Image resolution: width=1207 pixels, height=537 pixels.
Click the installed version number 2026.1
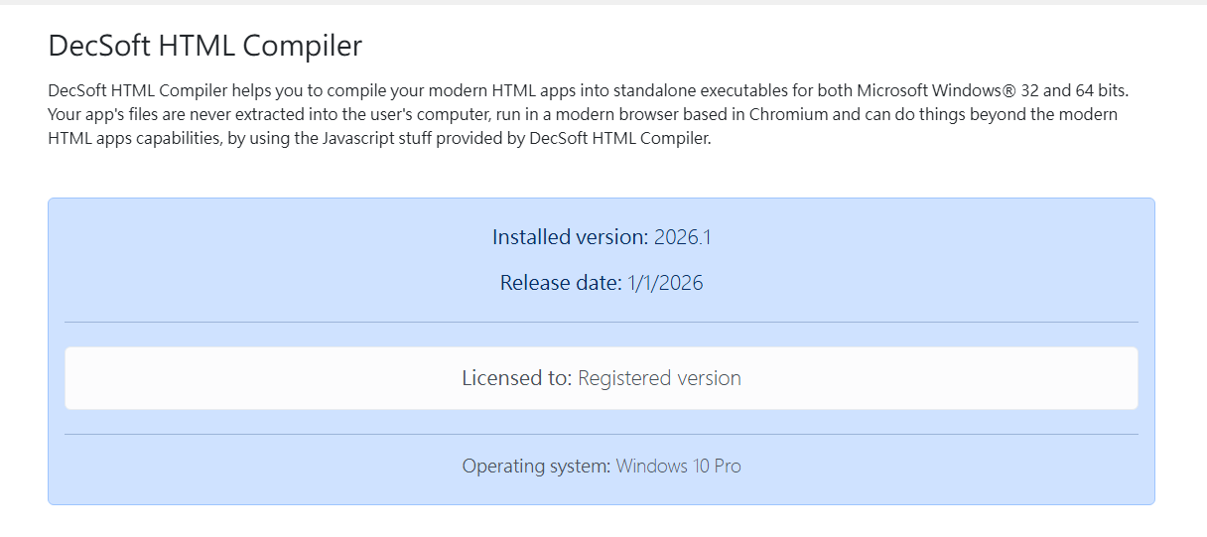click(x=683, y=237)
